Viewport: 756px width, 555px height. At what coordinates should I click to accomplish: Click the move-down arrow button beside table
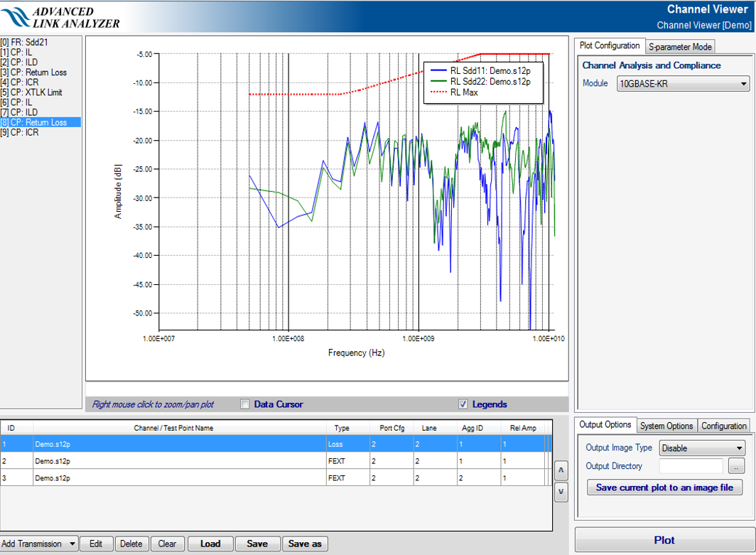(561, 492)
